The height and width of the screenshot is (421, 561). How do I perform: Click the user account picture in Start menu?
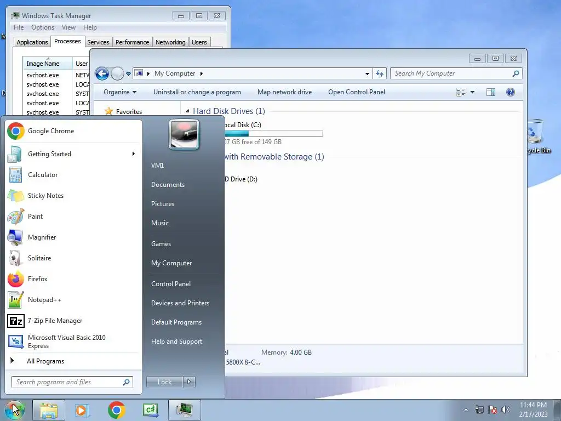coord(184,134)
